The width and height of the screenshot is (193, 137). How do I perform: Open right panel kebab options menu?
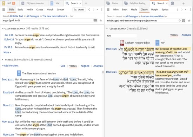[x=190, y=9]
